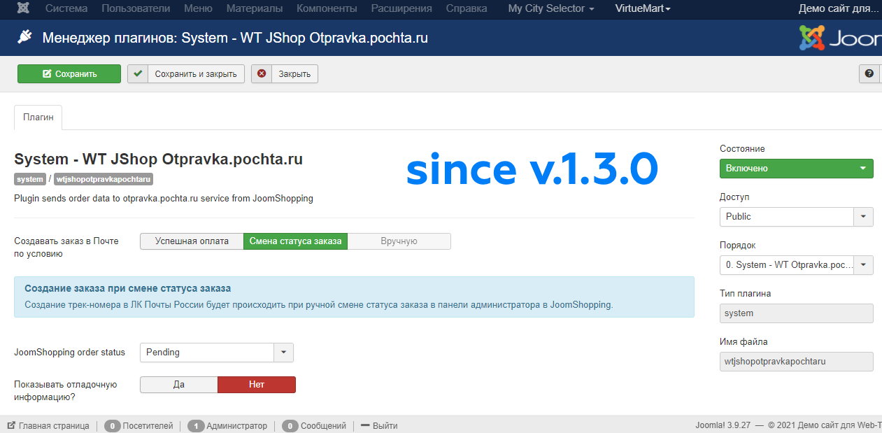Expand the Порядок ordering dropdown
The image size is (882, 433).
click(796, 265)
